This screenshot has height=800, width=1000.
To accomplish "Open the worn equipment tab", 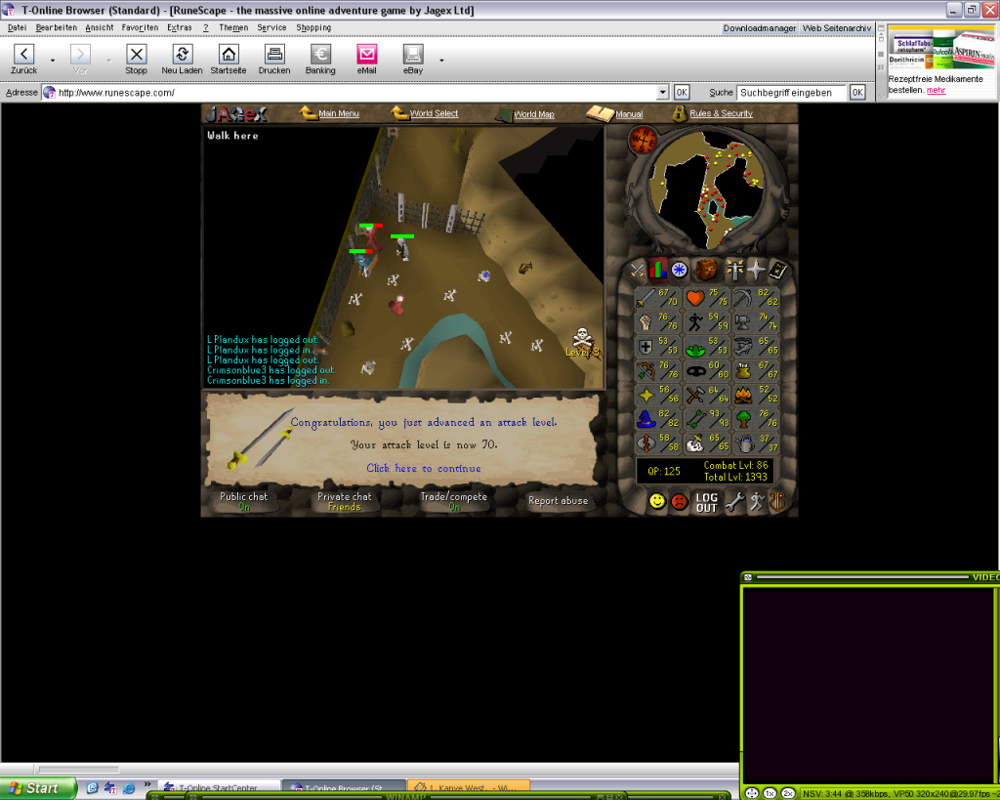I will pyautogui.click(x=734, y=271).
